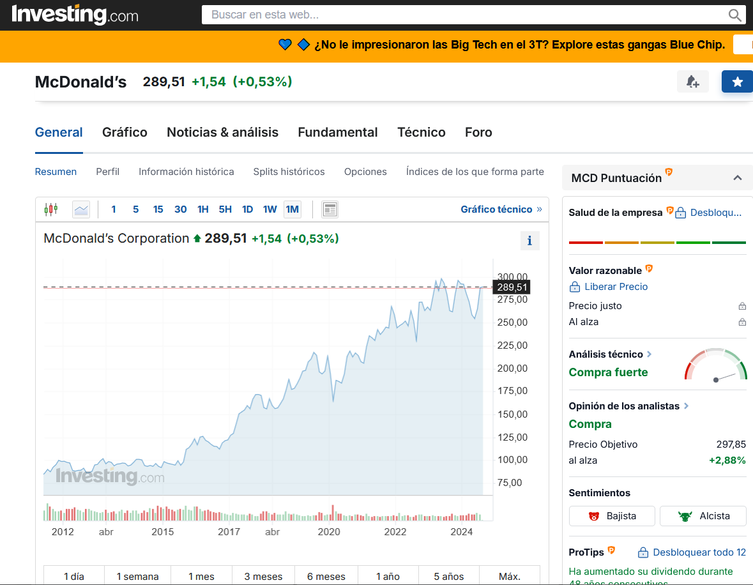Image resolution: width=753 pixels, height=585 pixels.
Task: Click the Investing.com logo
Action: point(75,15)
